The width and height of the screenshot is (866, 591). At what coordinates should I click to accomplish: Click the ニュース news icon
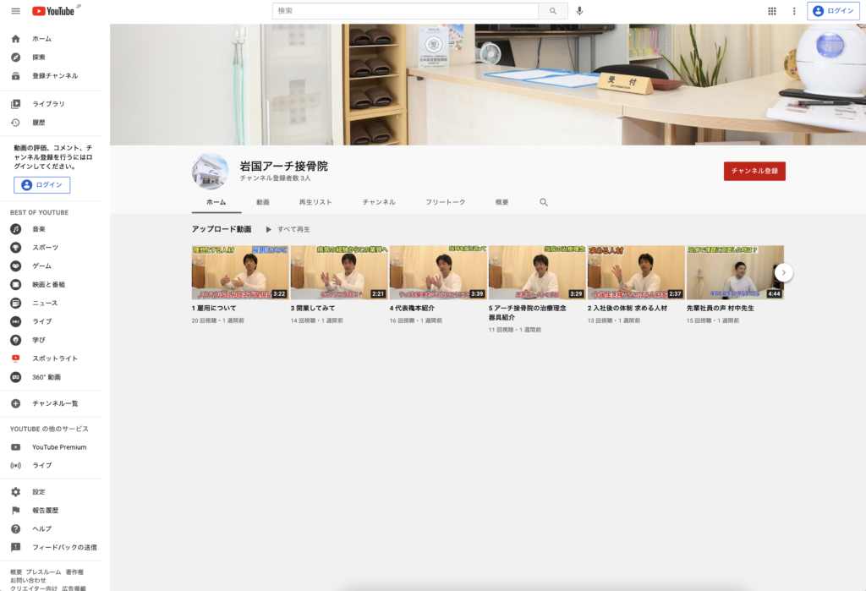tap(15, 303)
